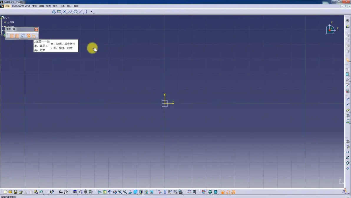
Task: Pick the Quick Trim eraser tool
Action: (x=348, y=110)
